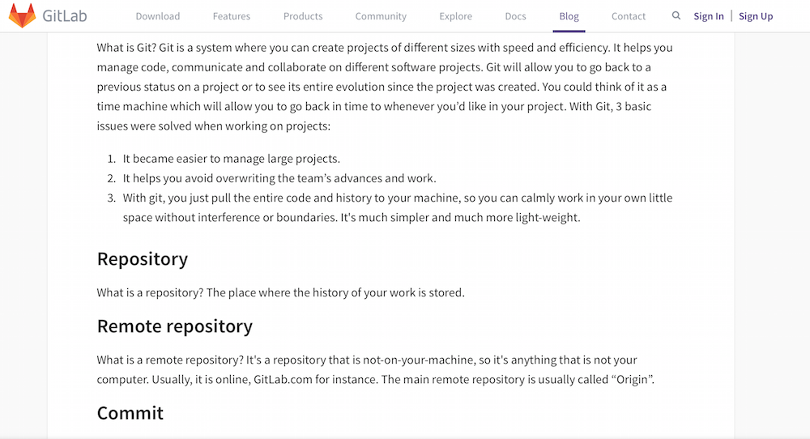Open the Products nav link
Image resolution: width=810 pixels, height=439 pixels.
pos(303,16)
